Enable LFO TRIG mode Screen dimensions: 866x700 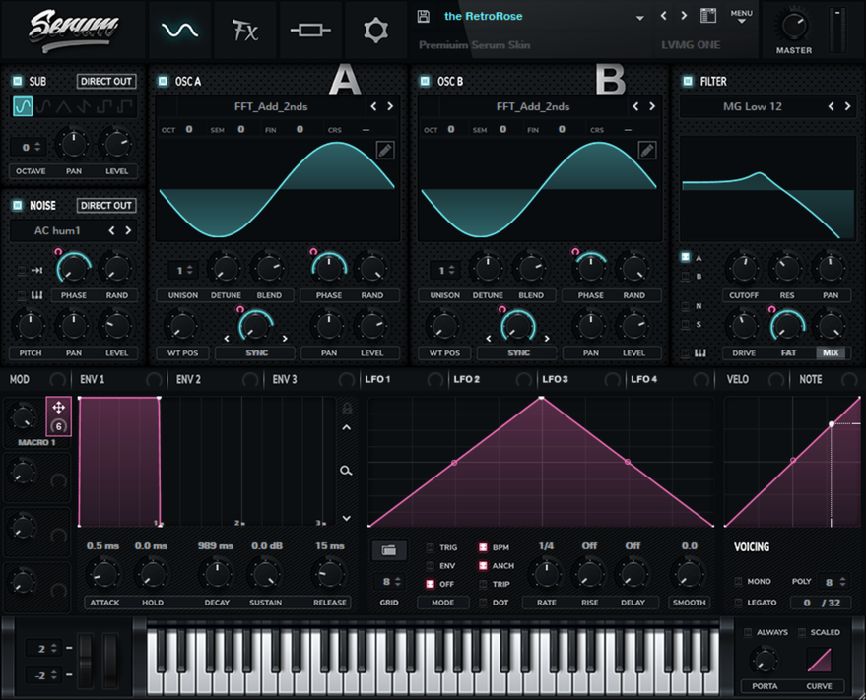point(431,547)
